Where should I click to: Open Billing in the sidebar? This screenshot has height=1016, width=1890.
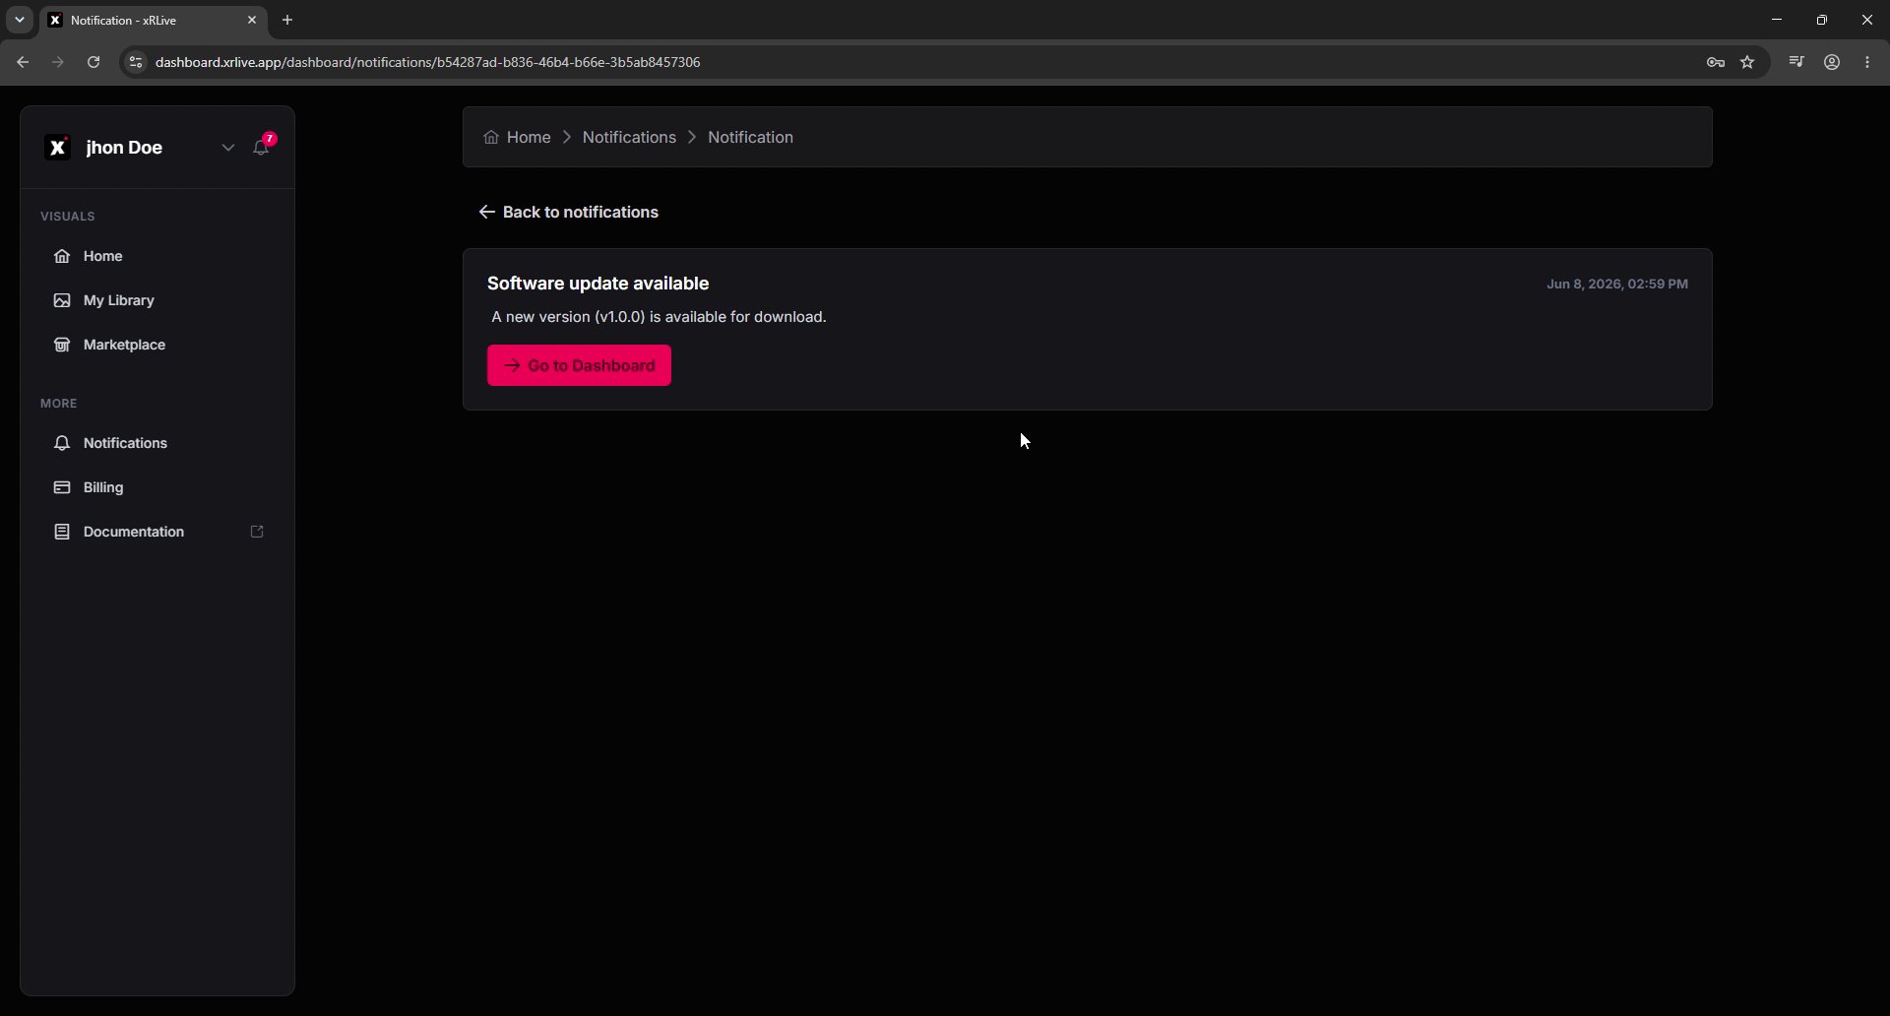tap(157, 487)
